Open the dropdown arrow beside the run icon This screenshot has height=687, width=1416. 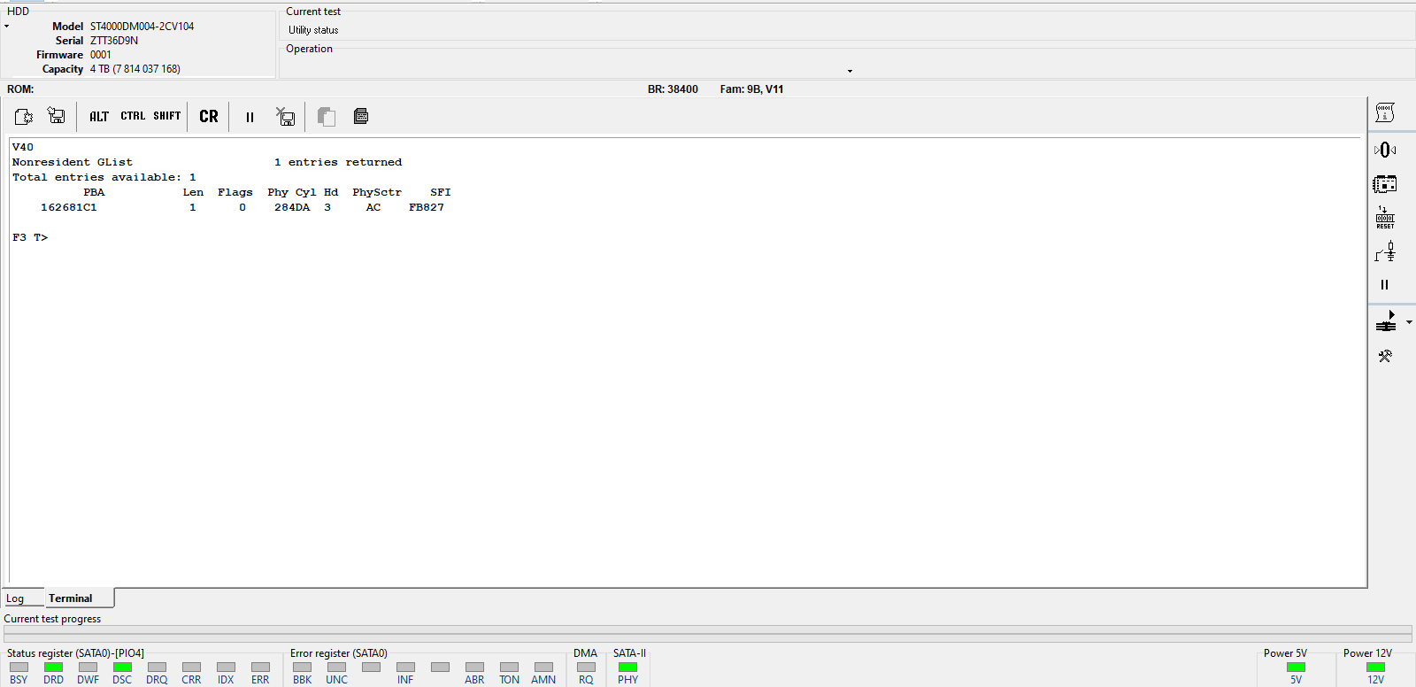[1409, 322]
